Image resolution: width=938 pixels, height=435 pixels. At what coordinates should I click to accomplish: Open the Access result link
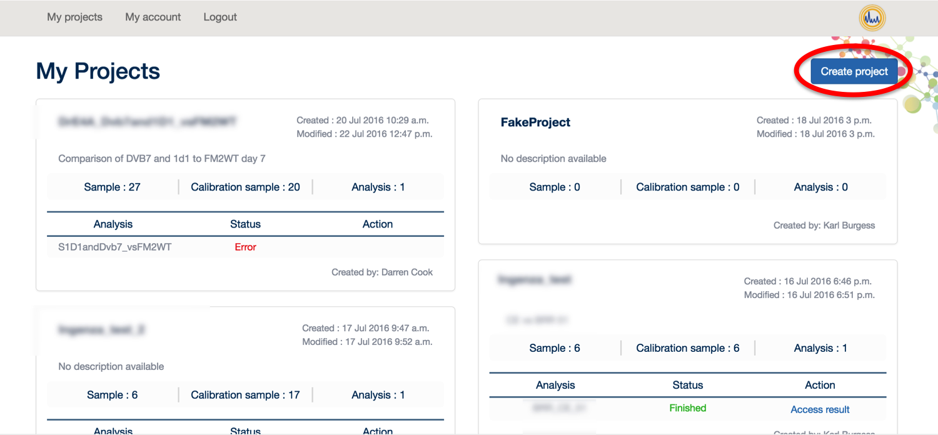click(x=820, y=409)
